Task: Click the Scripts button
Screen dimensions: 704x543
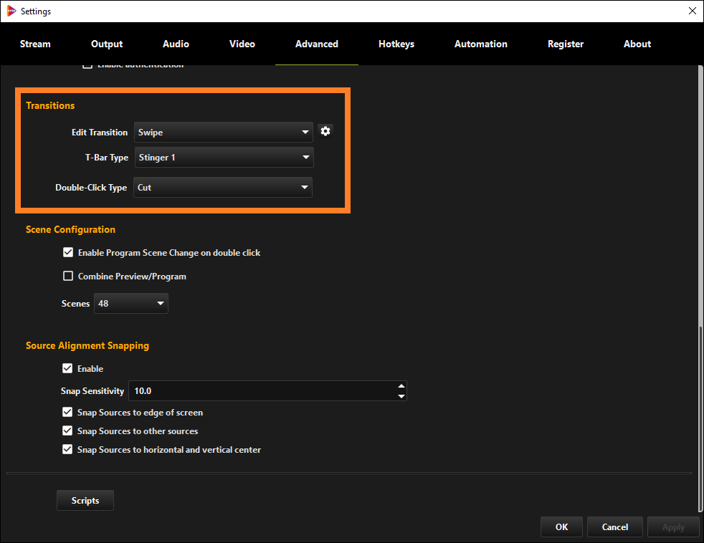Action: point(85,501)
